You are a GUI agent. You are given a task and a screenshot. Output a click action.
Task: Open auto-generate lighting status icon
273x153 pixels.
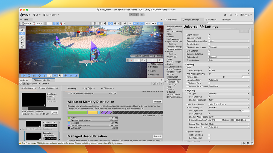(252, 143)
